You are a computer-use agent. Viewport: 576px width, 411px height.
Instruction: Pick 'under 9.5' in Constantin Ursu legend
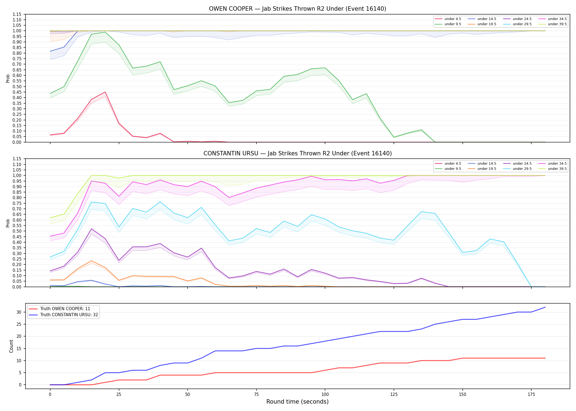(x=448, y=169)
